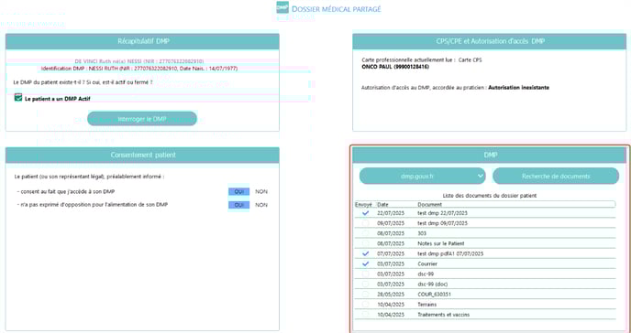
Task: Toggle 'Le patient a un DMP Actif' checkbox
Action: pos(18,98)
